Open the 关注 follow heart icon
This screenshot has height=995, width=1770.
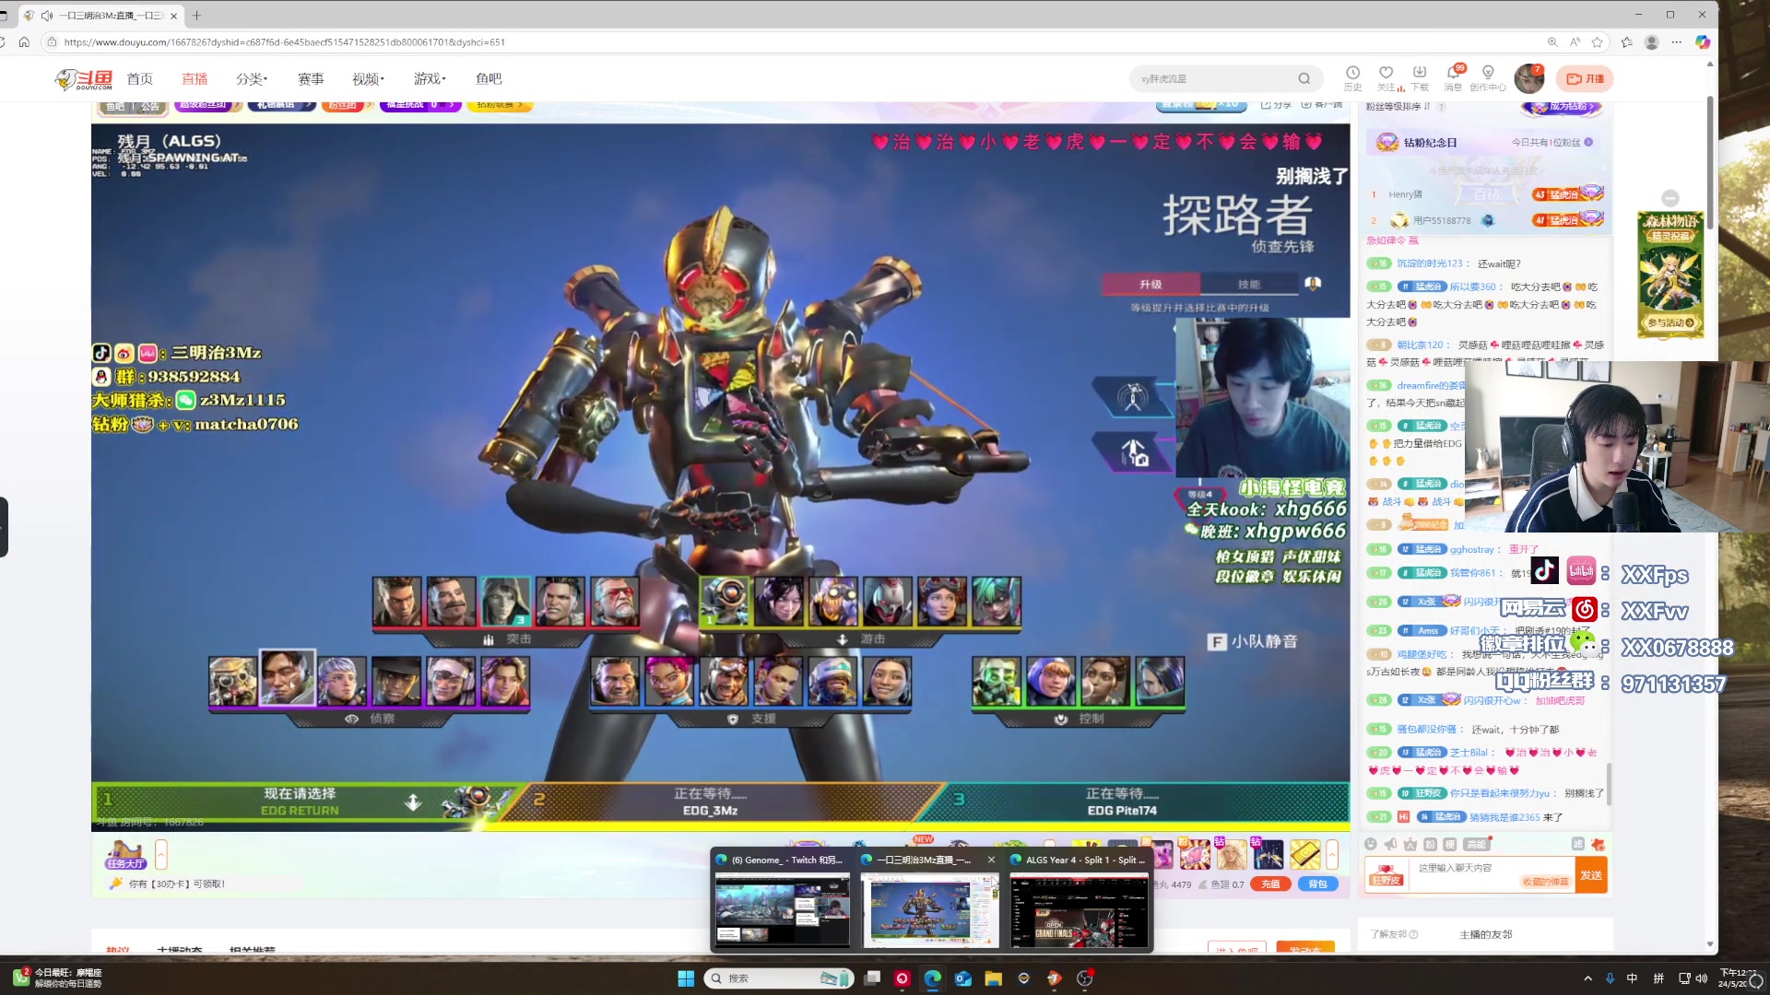pos(1386,78)
